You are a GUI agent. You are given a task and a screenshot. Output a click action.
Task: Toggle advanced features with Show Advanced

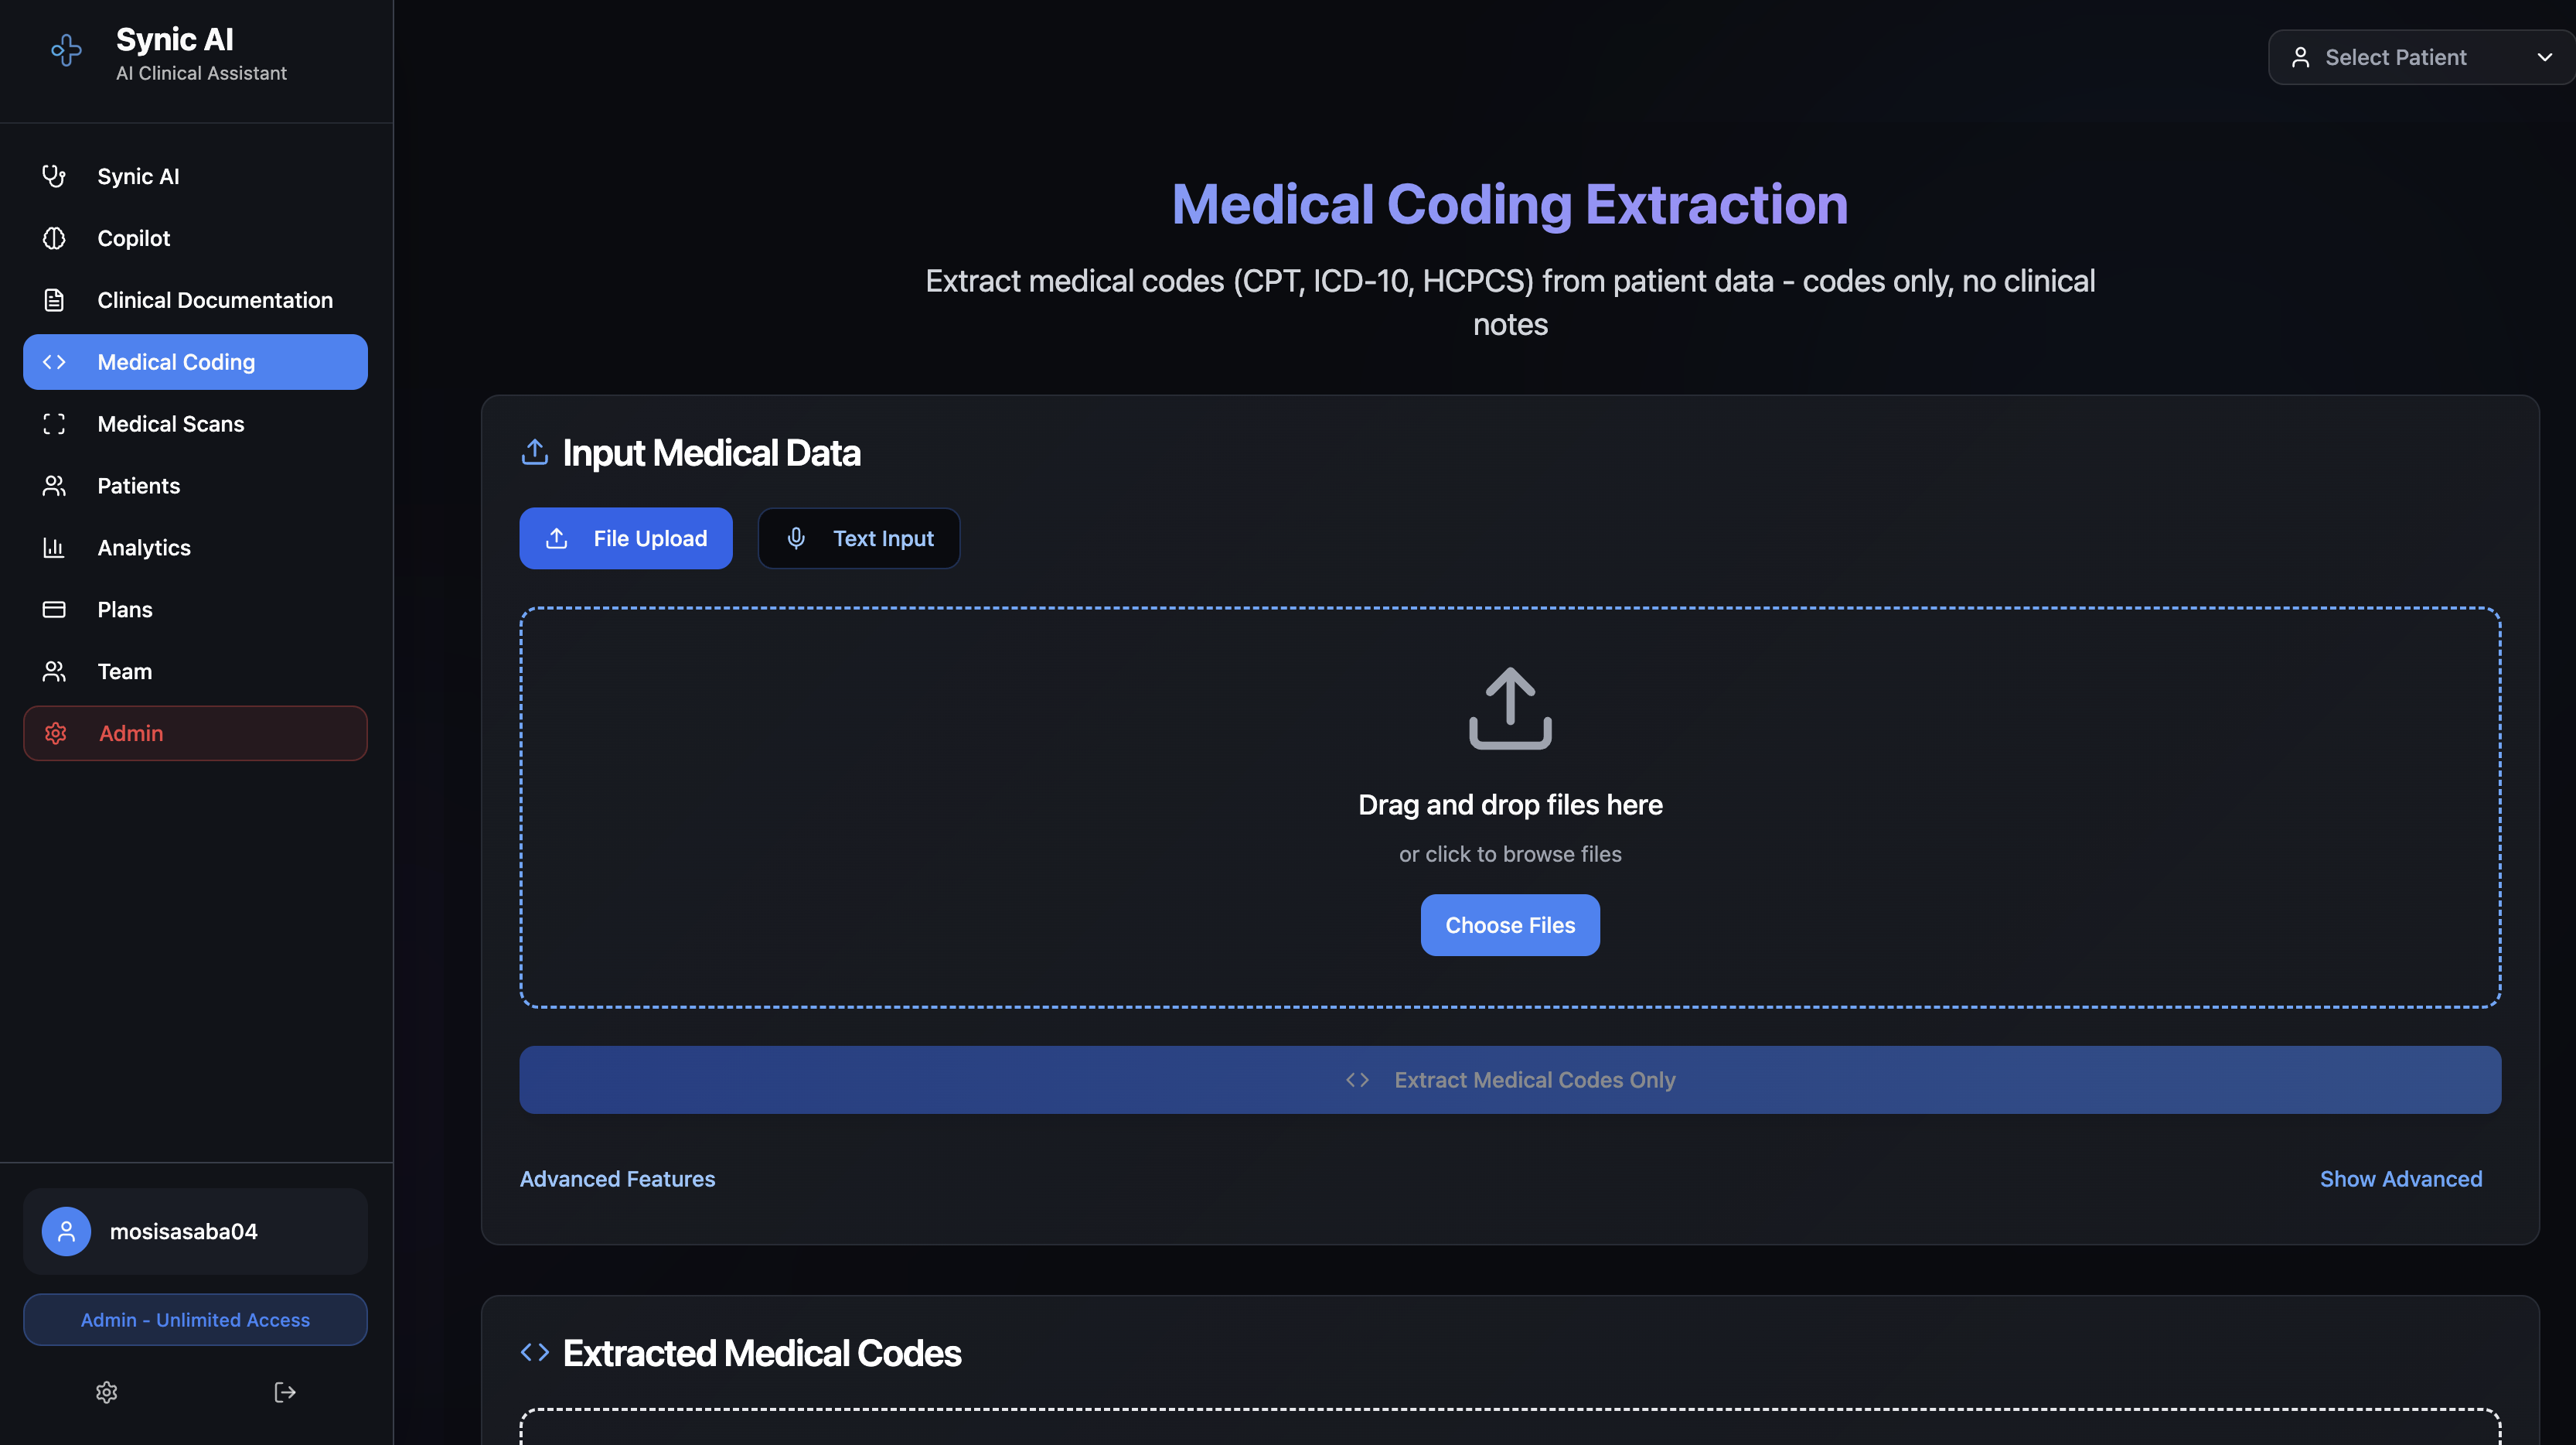pos(2401,1178)
